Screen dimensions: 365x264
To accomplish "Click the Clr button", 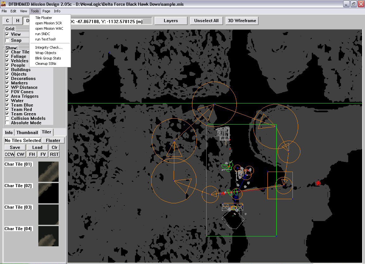I will tap(54, 147).
